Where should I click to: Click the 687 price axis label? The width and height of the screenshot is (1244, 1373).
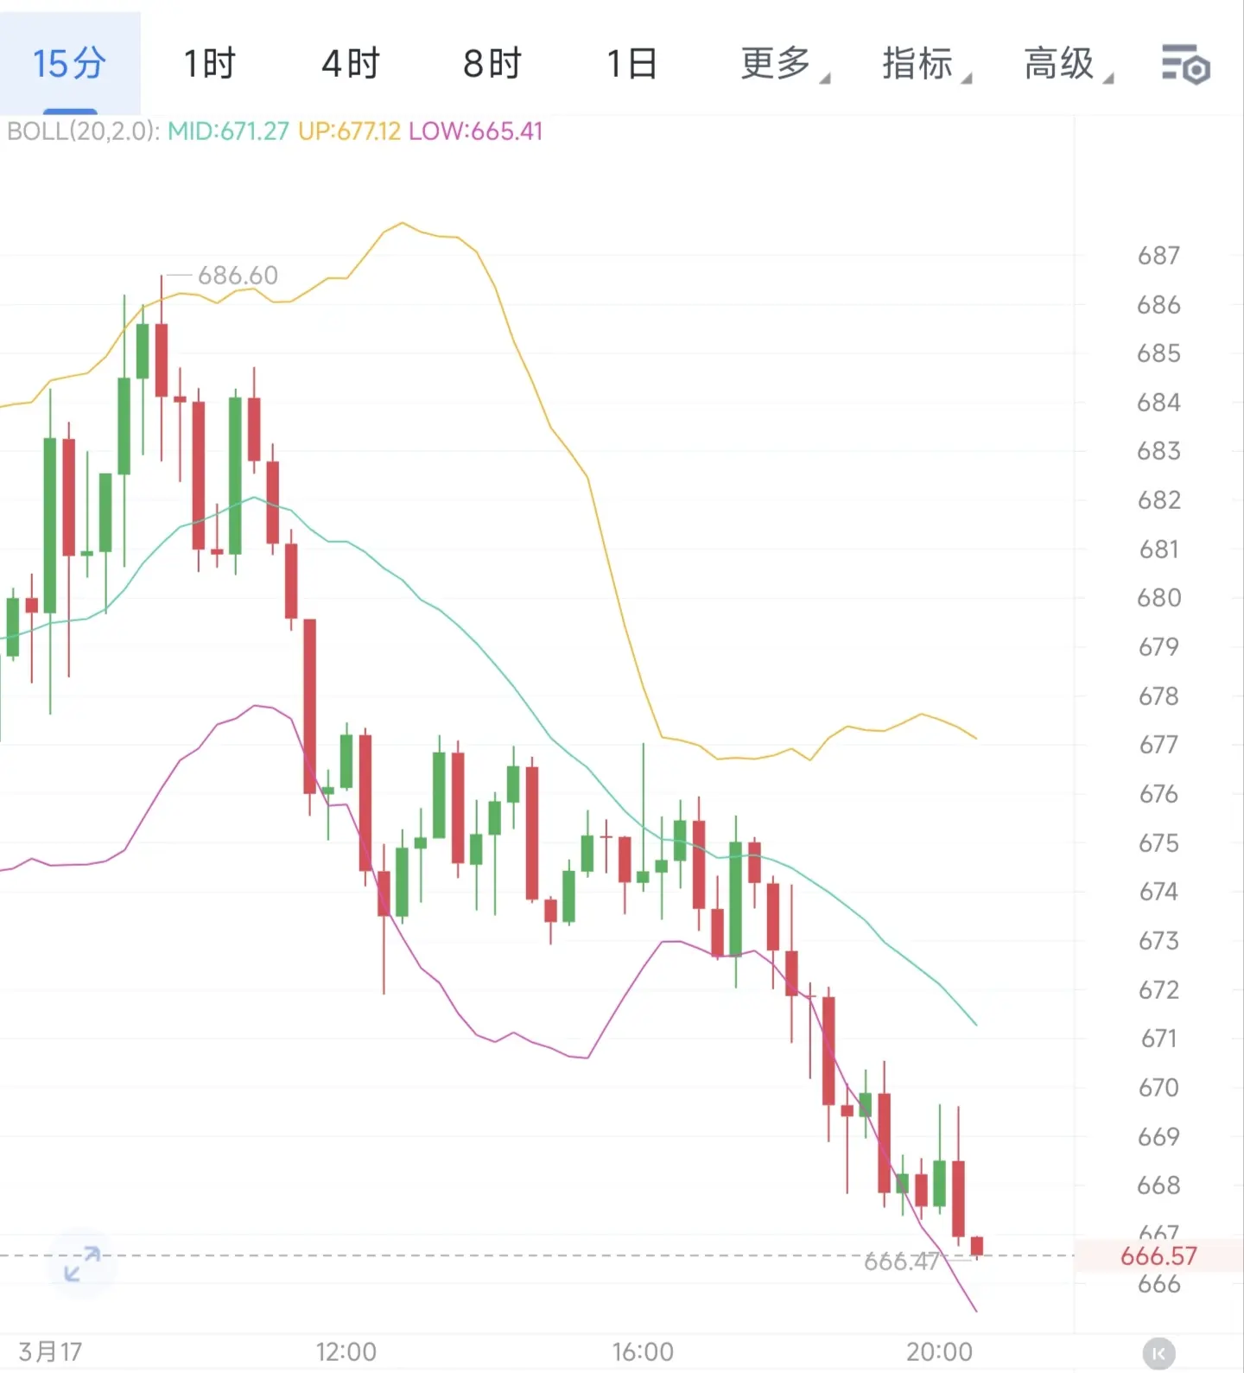click(x=1158, y=256)
